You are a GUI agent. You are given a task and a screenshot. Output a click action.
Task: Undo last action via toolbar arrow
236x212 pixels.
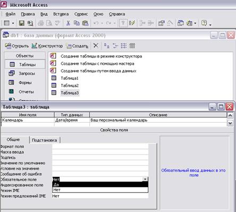pyautogui.click(x=96, y=23)
